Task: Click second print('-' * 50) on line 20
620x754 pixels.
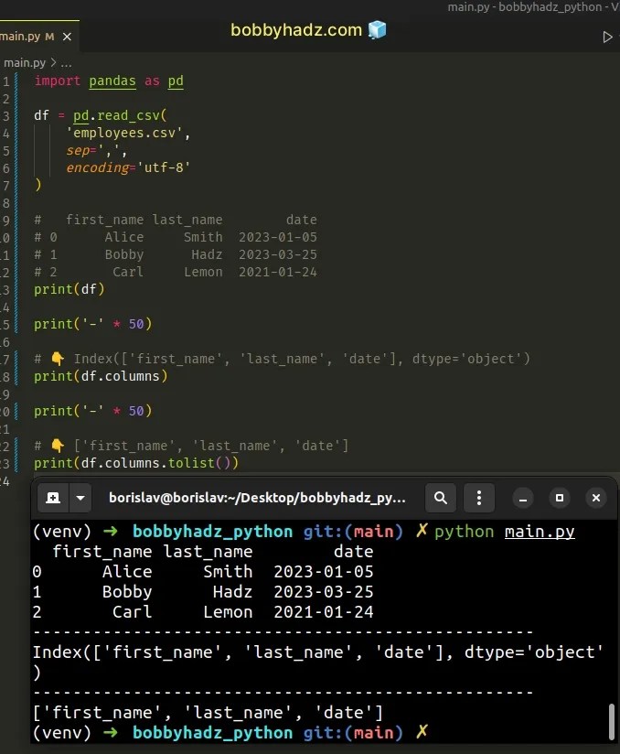Action: [x=92, y=411]
